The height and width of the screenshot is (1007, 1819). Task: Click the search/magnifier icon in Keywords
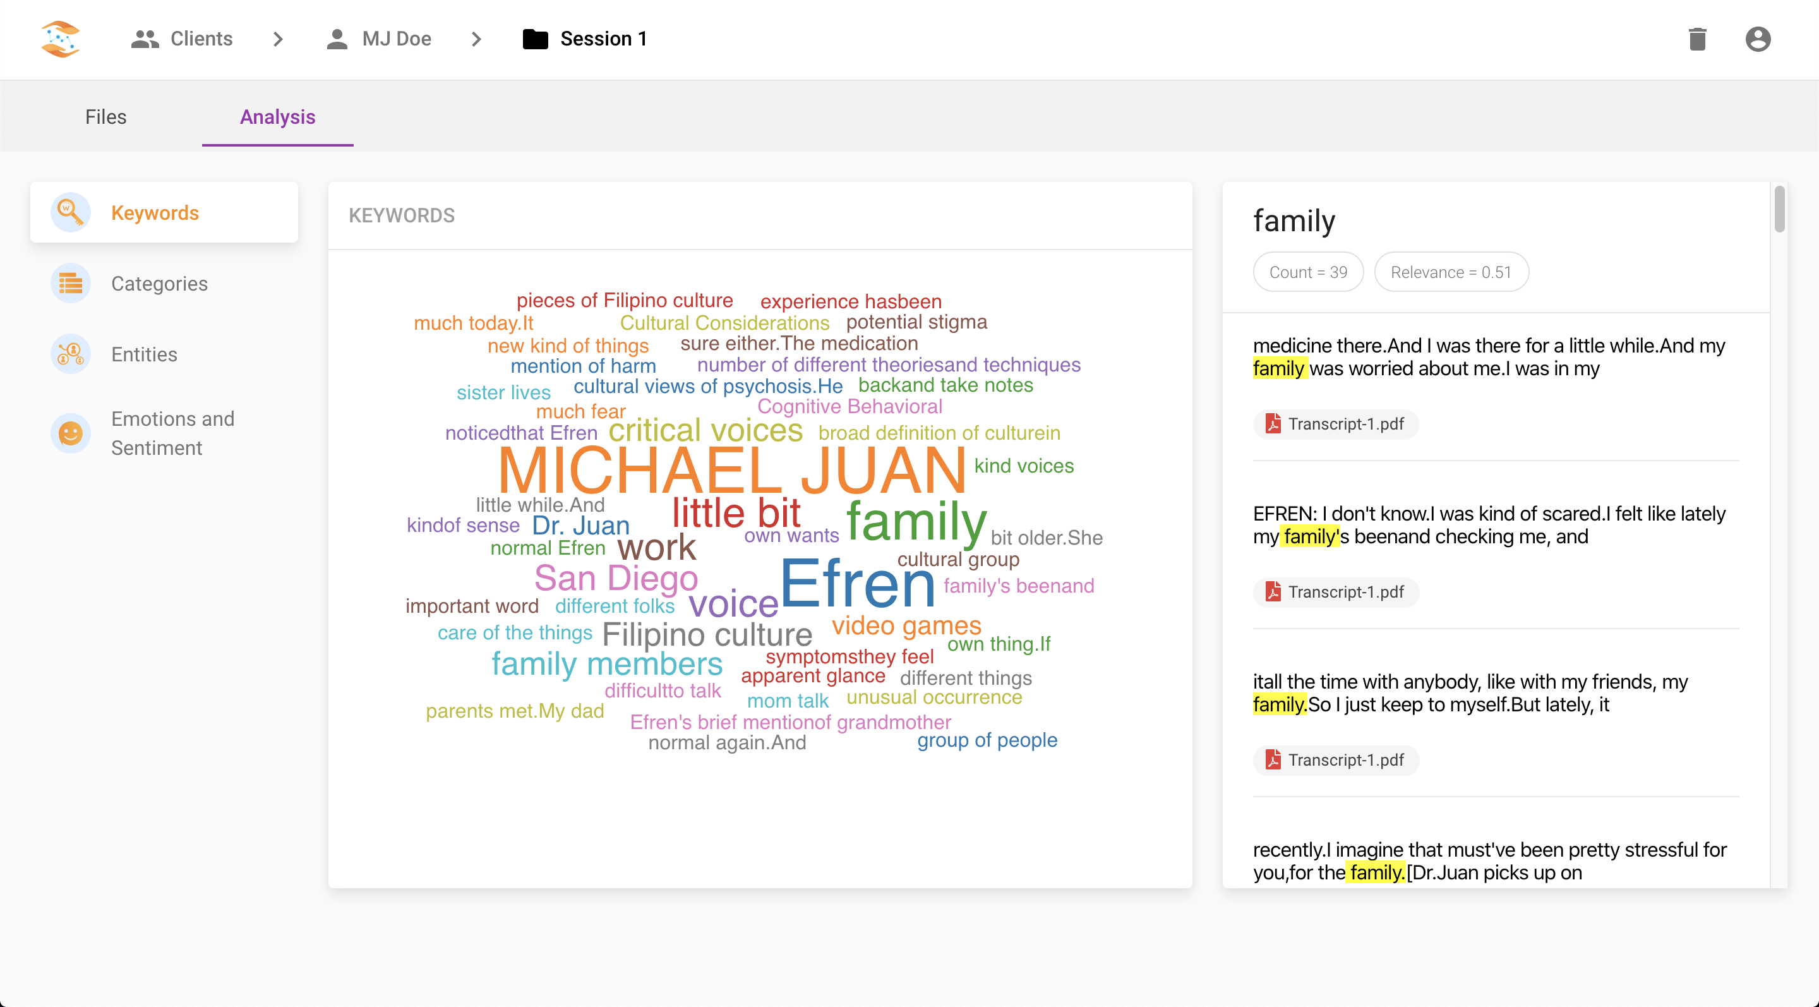(x=69, y=212)
